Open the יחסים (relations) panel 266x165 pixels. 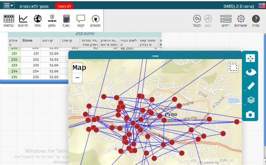point(226,21)
